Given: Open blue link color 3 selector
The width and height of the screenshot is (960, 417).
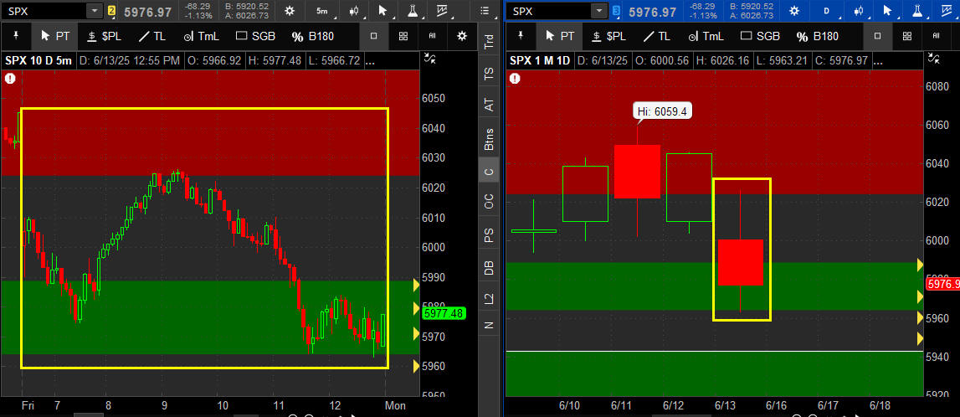Looking at the screenshot, I should pos(616,11).
